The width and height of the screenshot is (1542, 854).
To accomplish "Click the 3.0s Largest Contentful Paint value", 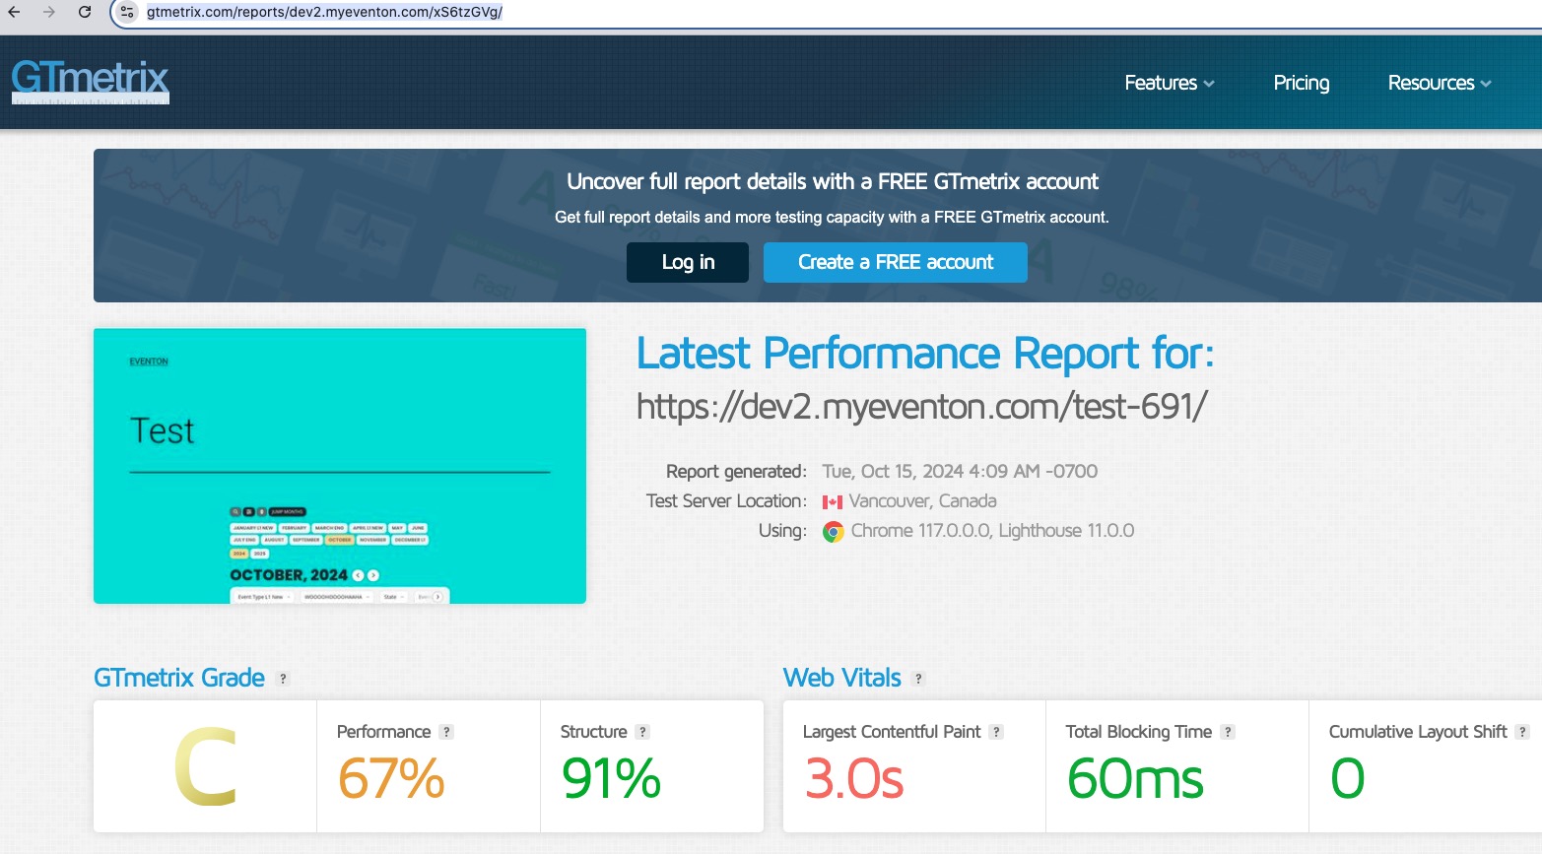I will click(853, 778).
